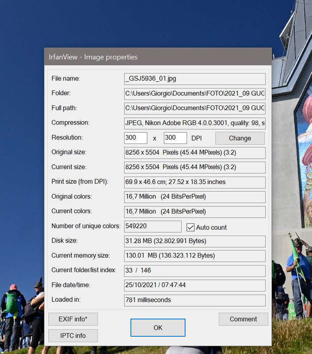Toggle the Auto count checkbox
The image size is (312, 354).
(x=190, y=227)
